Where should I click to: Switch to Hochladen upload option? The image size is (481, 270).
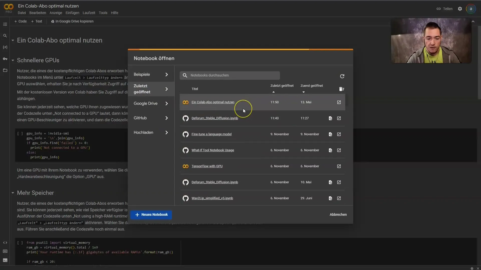click(151, 132)
